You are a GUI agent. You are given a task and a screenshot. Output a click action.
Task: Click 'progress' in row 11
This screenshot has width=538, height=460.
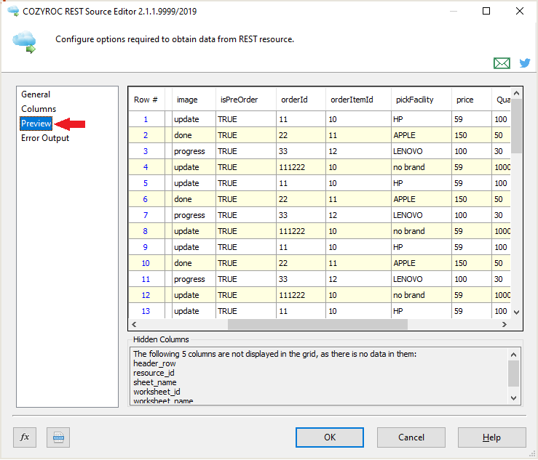point(194,279)
